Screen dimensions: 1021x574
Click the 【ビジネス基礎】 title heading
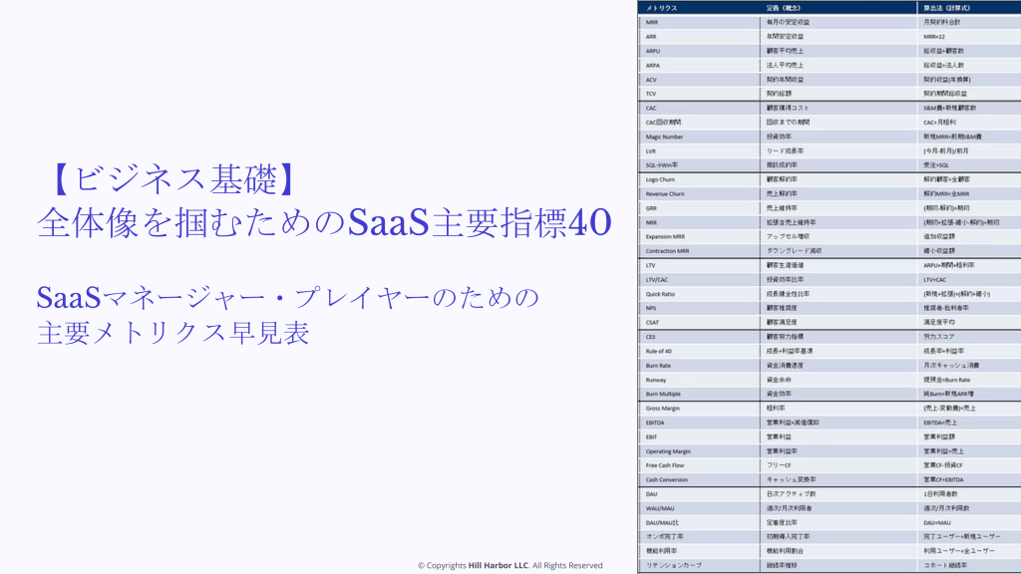[x=172, y=179]
